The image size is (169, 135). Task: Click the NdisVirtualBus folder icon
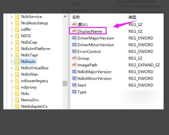point(17,68)
